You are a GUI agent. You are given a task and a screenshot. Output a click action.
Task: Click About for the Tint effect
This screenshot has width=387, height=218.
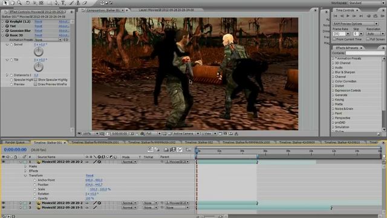tap(63, 26)
